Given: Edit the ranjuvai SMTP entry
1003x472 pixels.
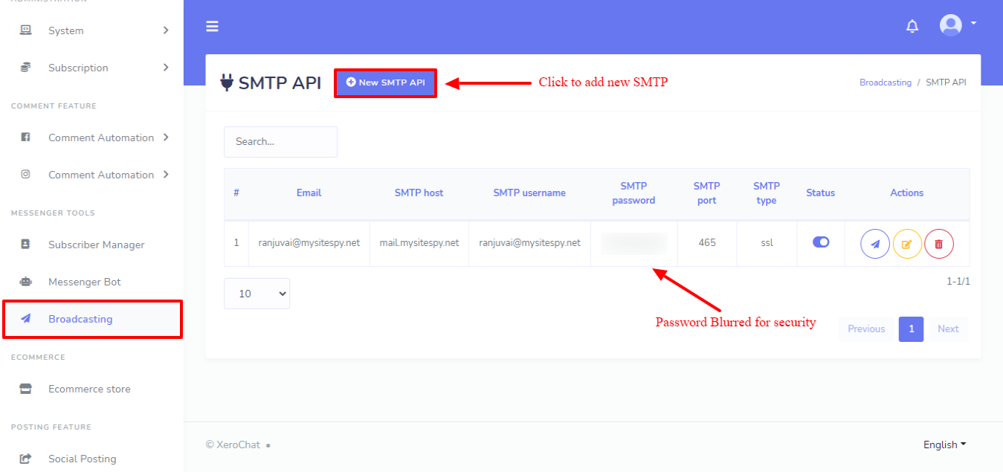Looking at the screenshot, I should pos(907,244).
